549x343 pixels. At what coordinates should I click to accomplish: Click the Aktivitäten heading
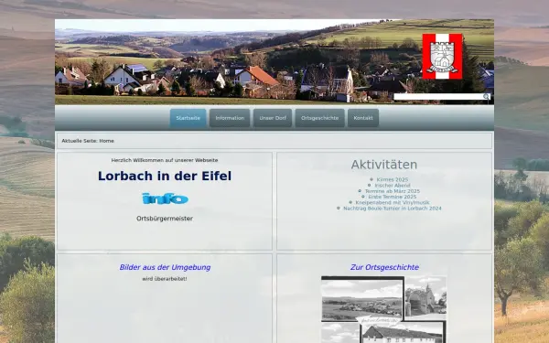point(384,165)
